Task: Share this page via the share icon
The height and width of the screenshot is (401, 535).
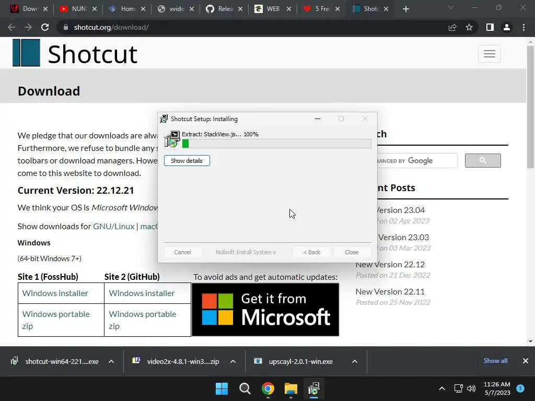Action: [x=452, y=27]
